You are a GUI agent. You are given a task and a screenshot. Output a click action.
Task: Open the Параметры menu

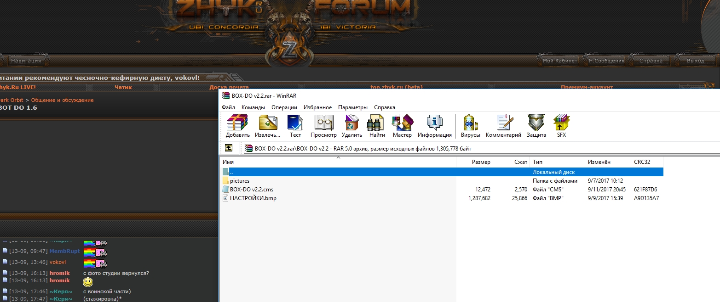352,107
